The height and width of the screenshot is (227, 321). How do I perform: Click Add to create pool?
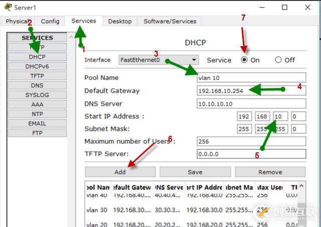(x=120, y=172)
